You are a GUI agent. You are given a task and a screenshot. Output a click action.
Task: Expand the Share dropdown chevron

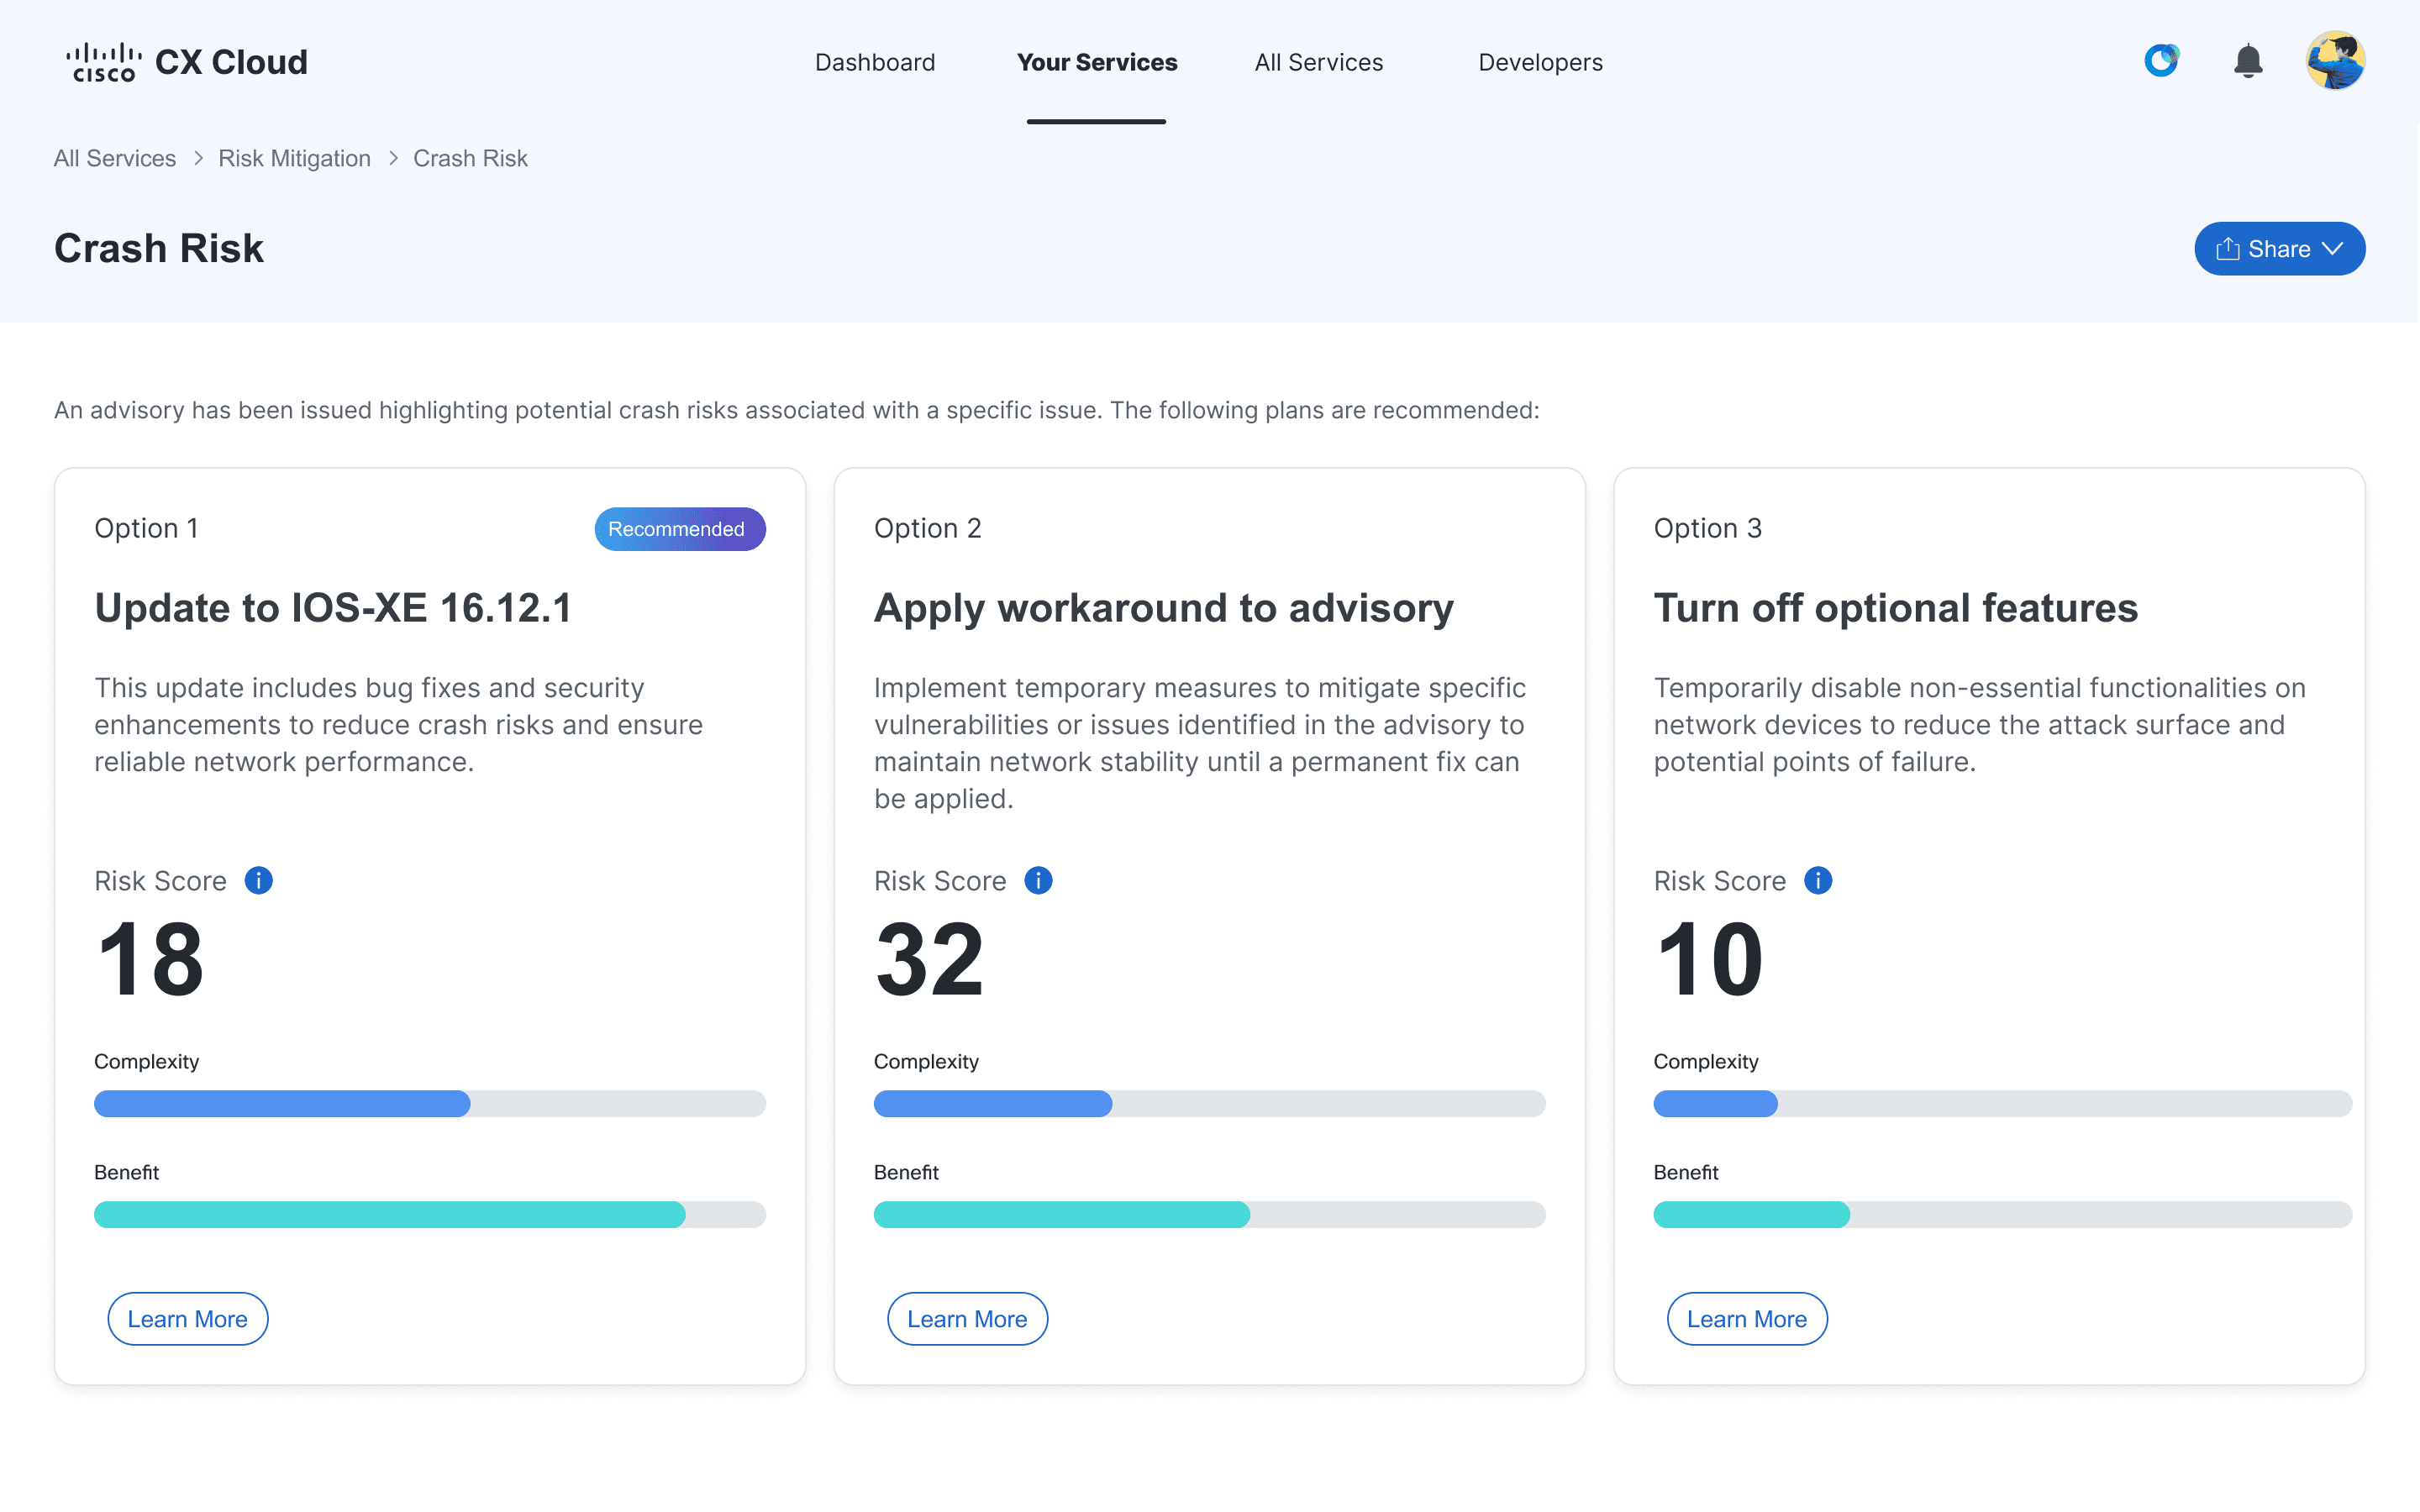(x=2333, y=249)
